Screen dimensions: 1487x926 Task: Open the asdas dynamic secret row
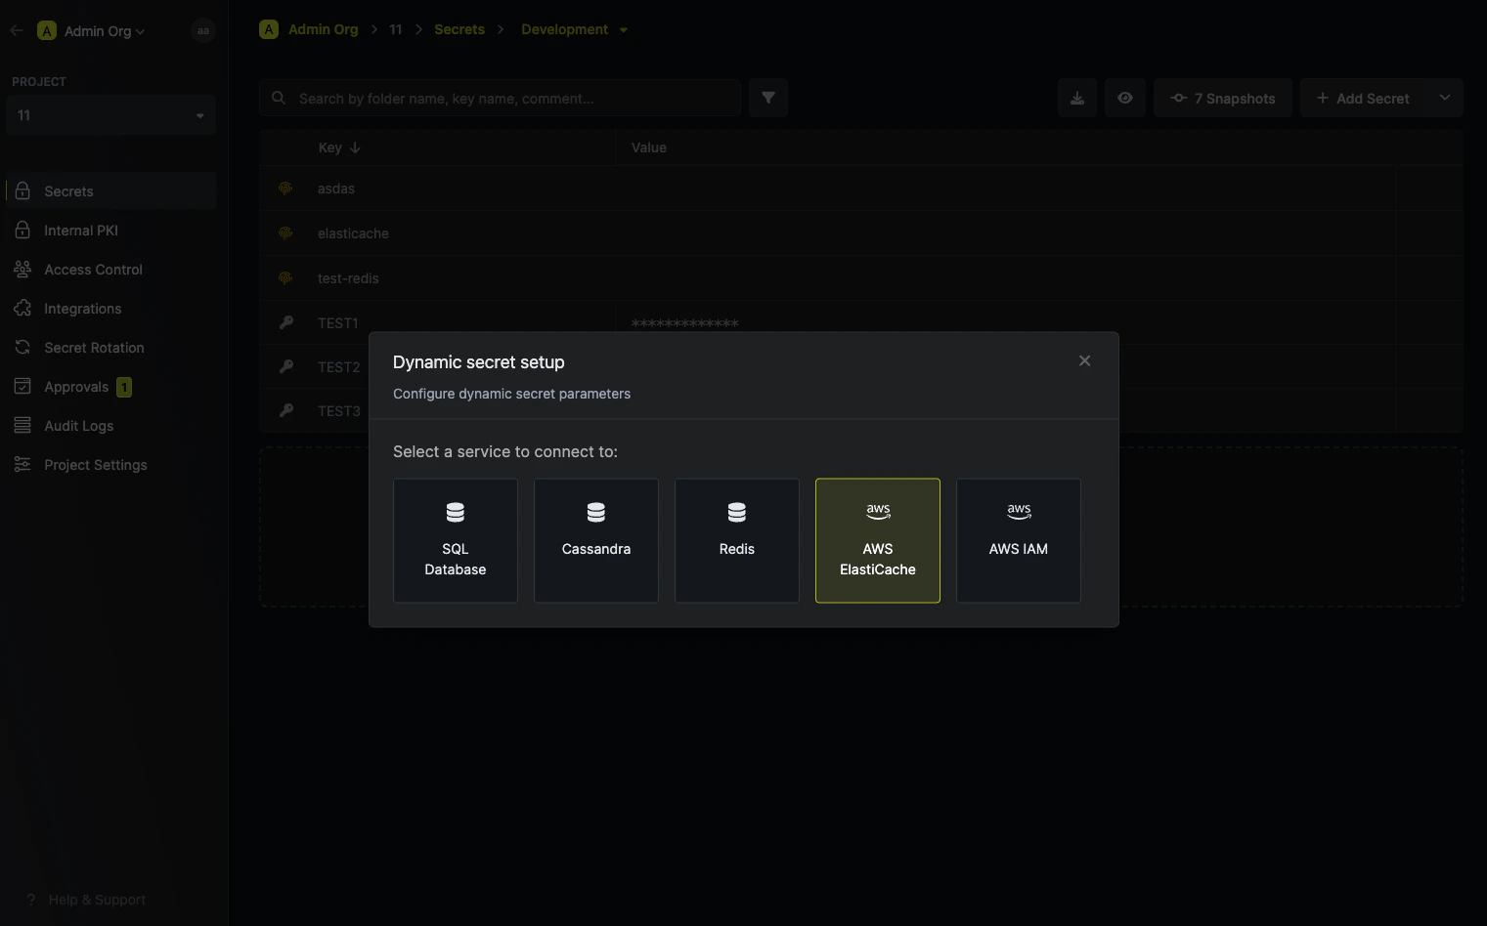pyautogui.click(x=861, y=189)
